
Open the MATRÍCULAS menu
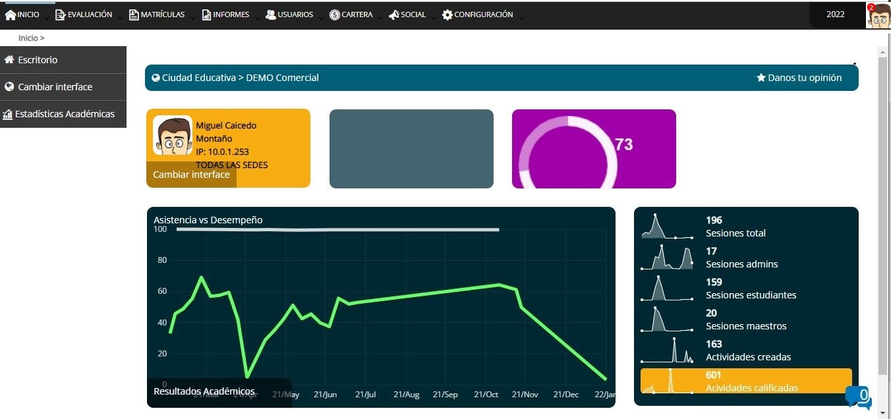click(157, 14)
